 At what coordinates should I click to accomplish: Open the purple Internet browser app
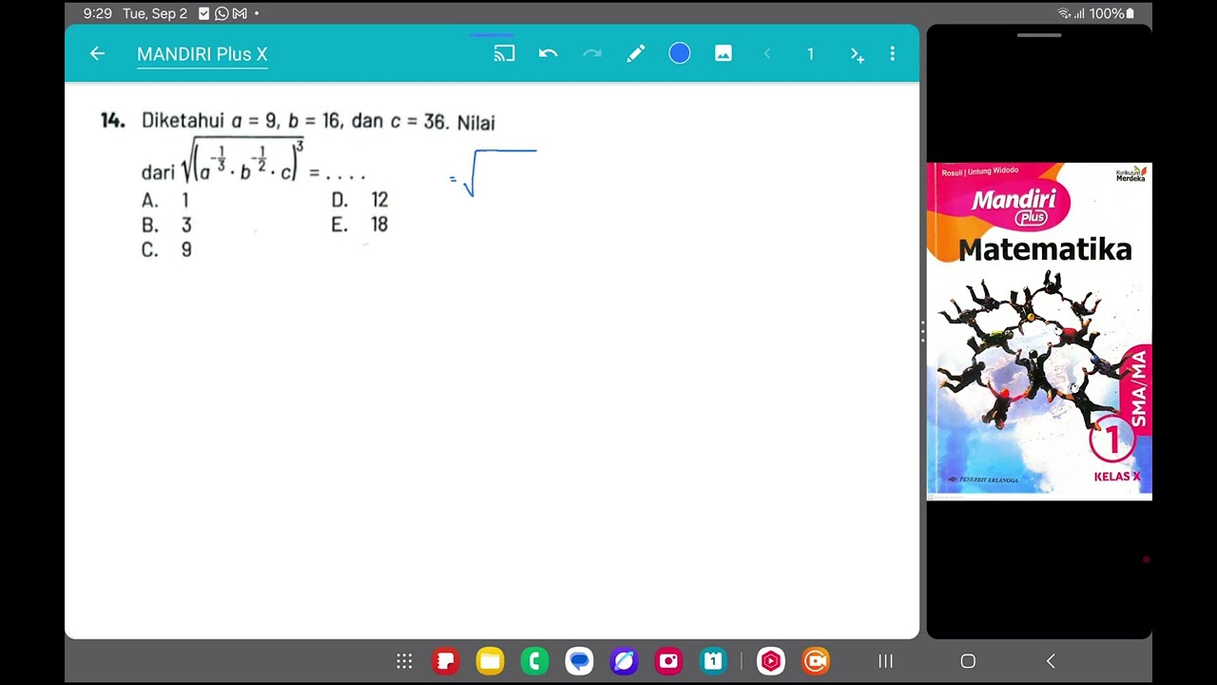pos(624,661)
